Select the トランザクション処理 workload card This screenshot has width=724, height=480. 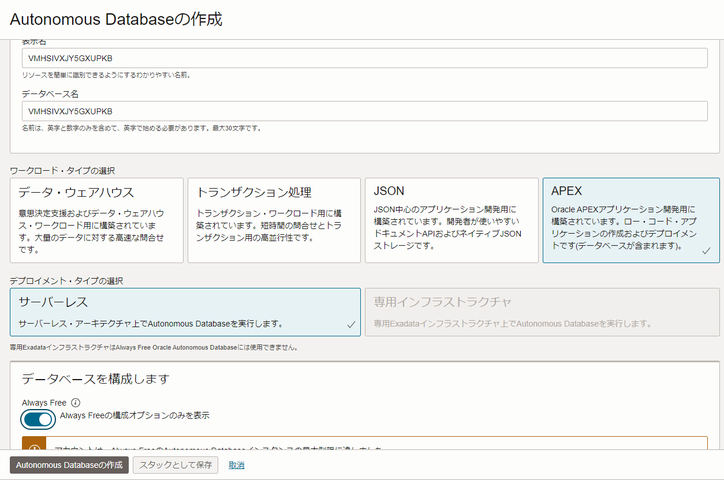tap(274, 220)
